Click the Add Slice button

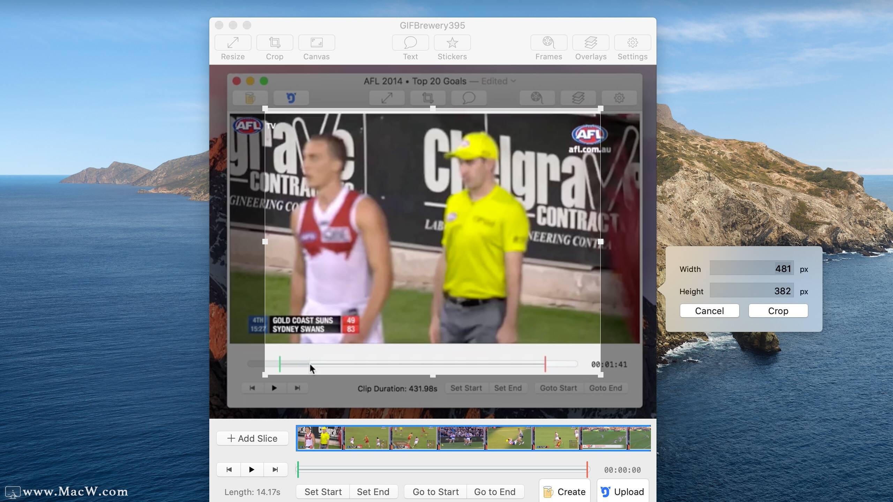253,438
